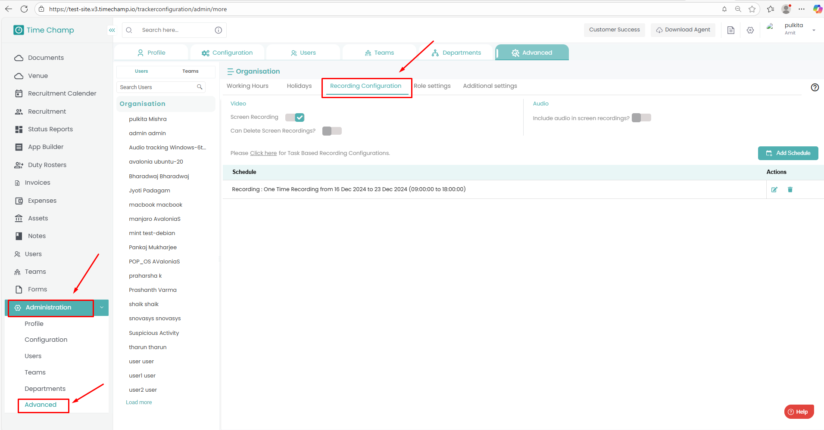
Task: Collapse the Administration menu chevron
Action: click(102, 308)
